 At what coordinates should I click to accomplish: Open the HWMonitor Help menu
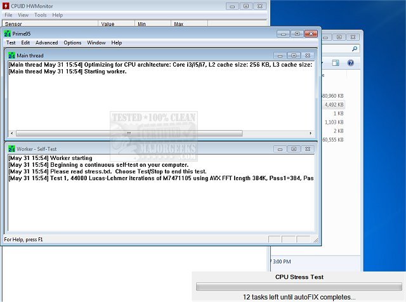coord(58,15)
